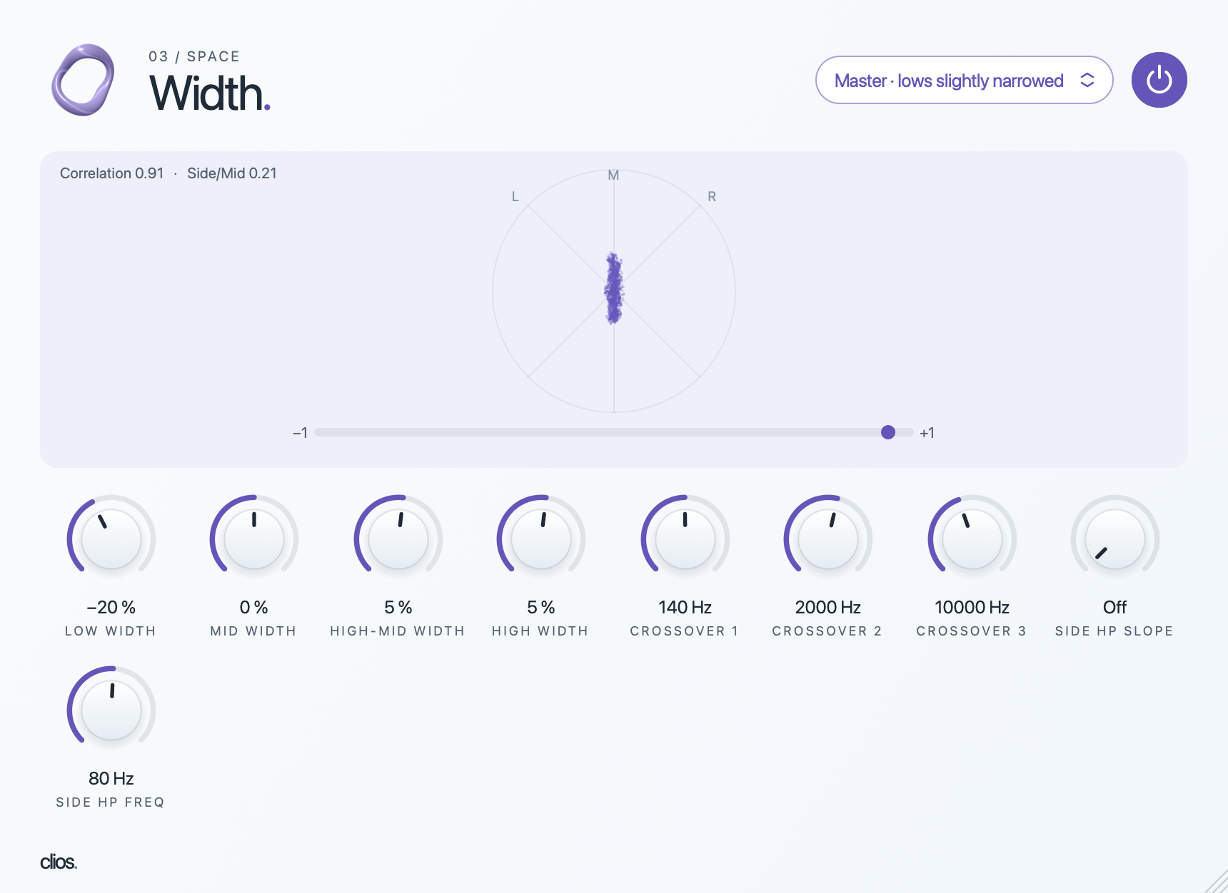Click the 2000 Hz crossover value
Viewport: 1228px width, 893px height.
827,607
